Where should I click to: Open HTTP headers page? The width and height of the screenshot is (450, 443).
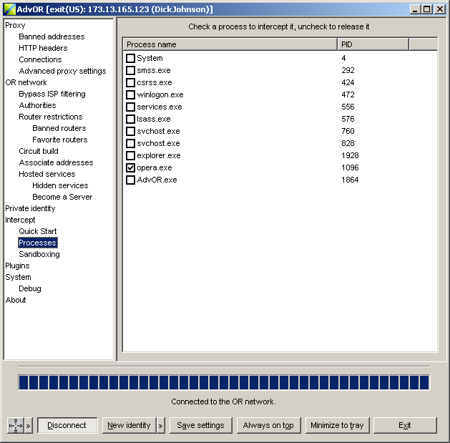(43, 48)
